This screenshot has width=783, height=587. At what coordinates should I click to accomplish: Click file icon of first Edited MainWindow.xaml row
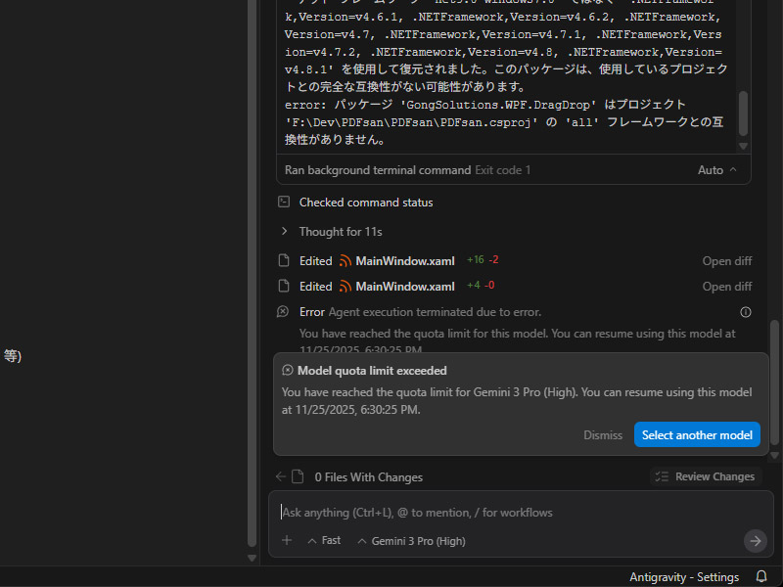click(x=284, y=260)
